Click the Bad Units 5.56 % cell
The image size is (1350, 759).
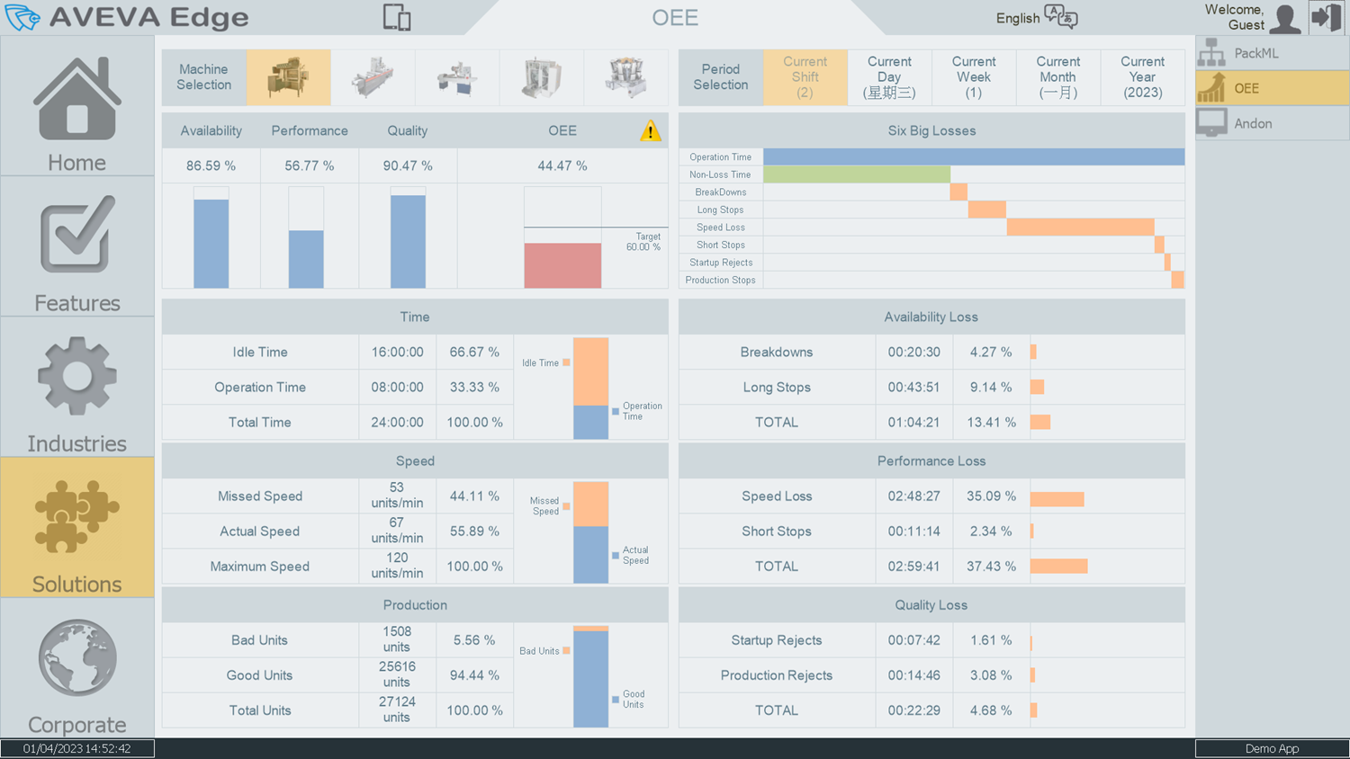[474, 640]
